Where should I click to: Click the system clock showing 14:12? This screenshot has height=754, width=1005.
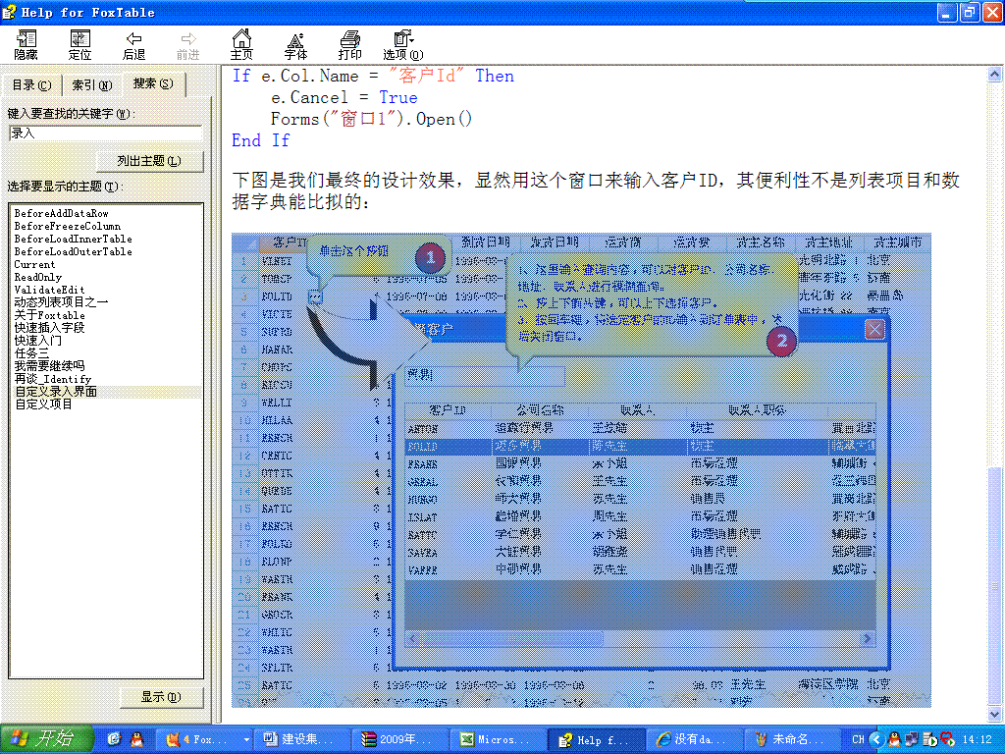pos(978,739)
